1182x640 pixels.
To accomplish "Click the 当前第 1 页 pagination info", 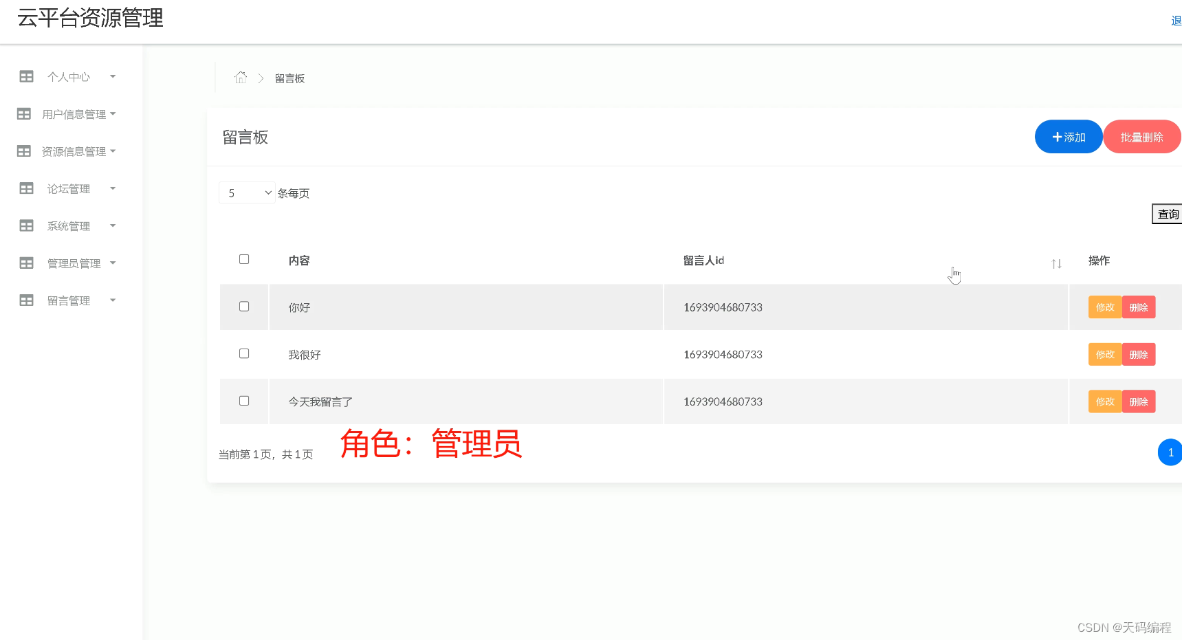I will point(266,454).
